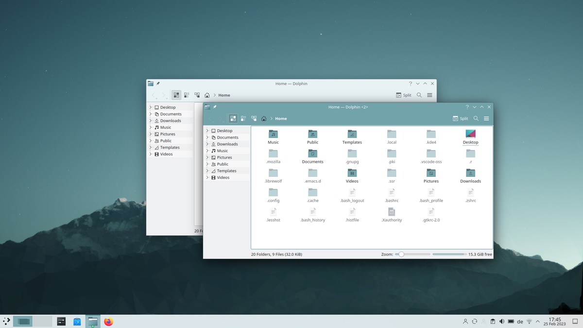The width and height of the screenshot is (583, 328).
Task: Click the 'de' keyboard layout indicator
Action: tap(520, 322)
